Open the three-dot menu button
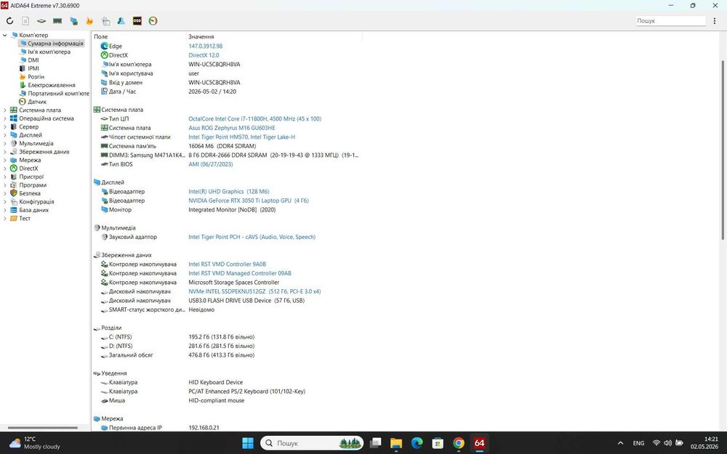The image size is (727, 454). click(x=715, y=21)
